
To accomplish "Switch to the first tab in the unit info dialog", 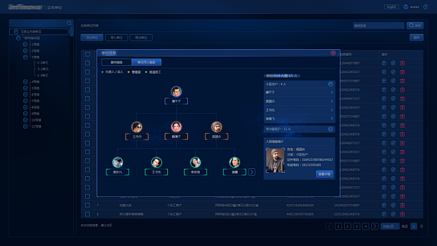I will tap(116, 62).
